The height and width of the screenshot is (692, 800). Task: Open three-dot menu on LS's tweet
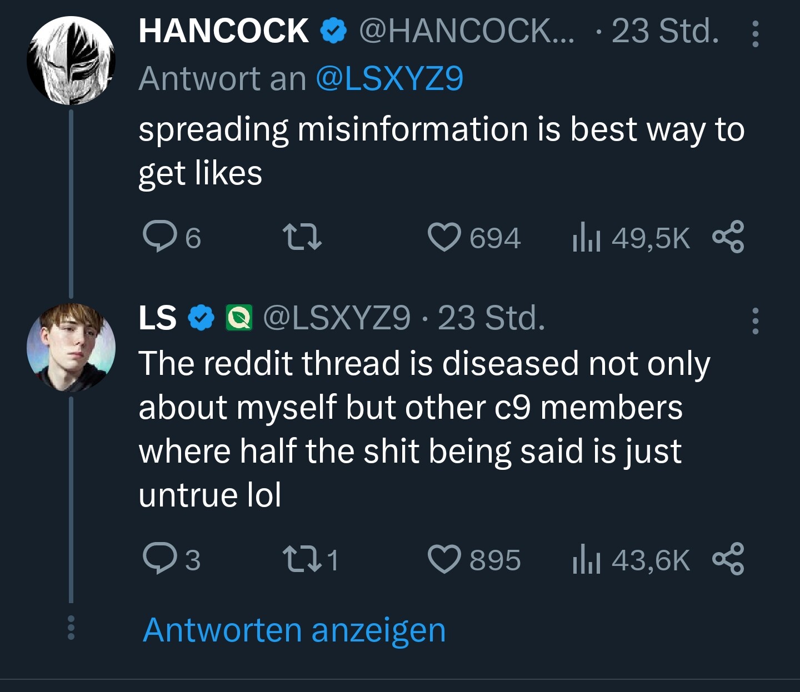tap(755, 320)
